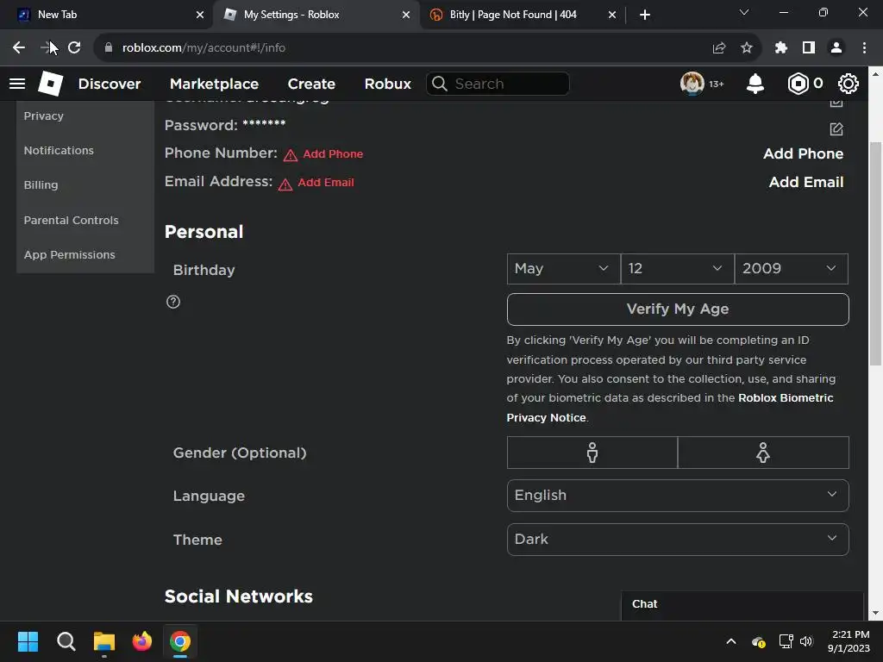Screen dimensions: 883x662
Task: Click the white Add Email button
Action: pos(806,182)
